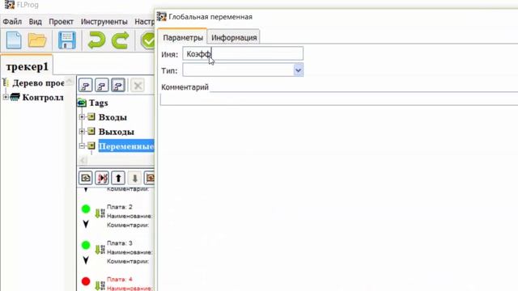
Task: Click the Tags root folder icon
Action: (82, 103)
